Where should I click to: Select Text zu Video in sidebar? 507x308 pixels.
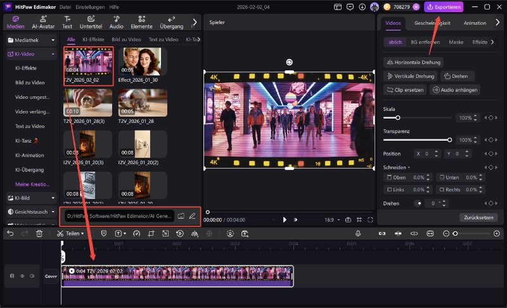pyautogui.click(x=30, y=126)
